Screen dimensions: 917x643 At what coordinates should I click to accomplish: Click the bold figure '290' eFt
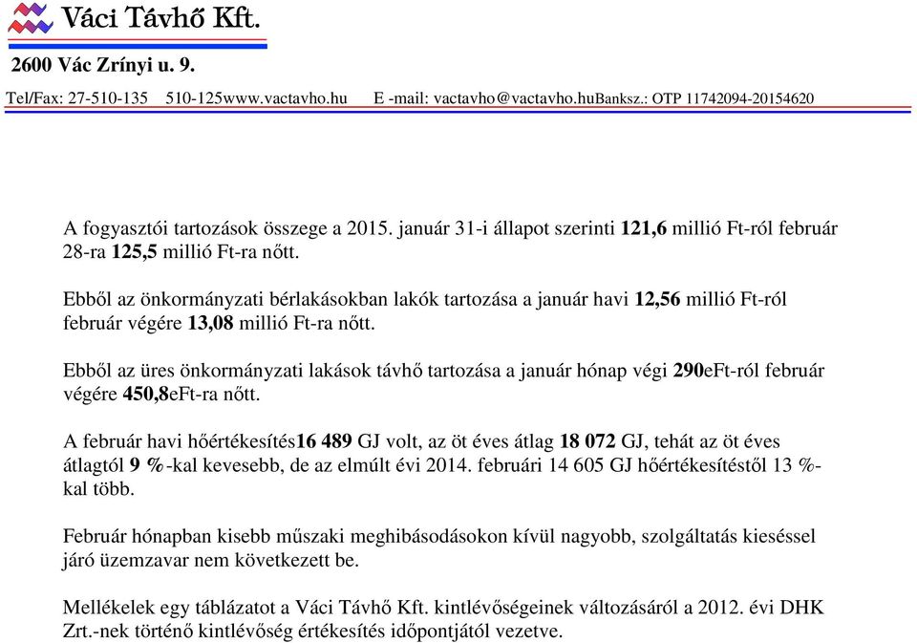[x=688, y=371]
